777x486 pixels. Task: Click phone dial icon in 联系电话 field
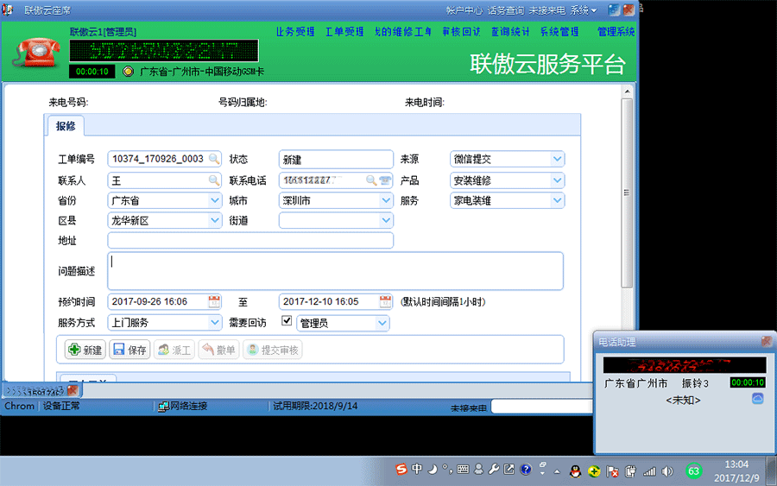(x=385, y=180)
